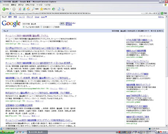Click the vertical scrollbar down arrow
Image resolution: width=168 pixels, height=134 pixels.
[167, 126]
